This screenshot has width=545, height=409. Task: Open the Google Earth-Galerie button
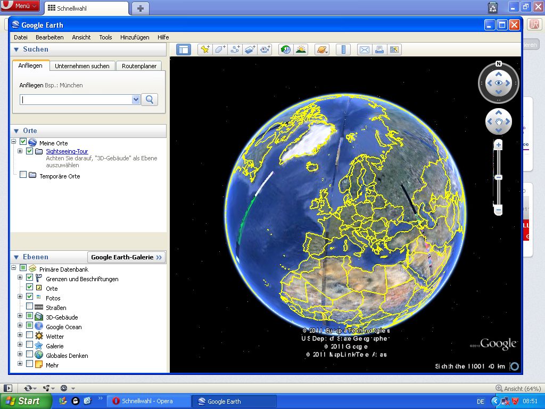(x=127, y=257)
